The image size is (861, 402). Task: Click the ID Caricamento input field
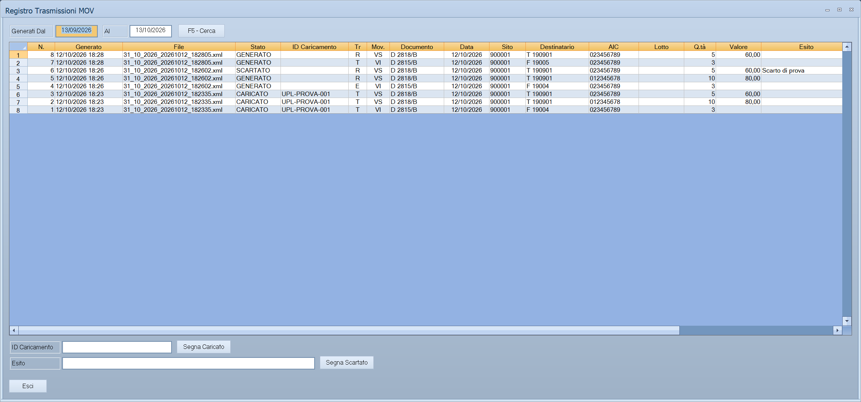(x=117, y=347)
